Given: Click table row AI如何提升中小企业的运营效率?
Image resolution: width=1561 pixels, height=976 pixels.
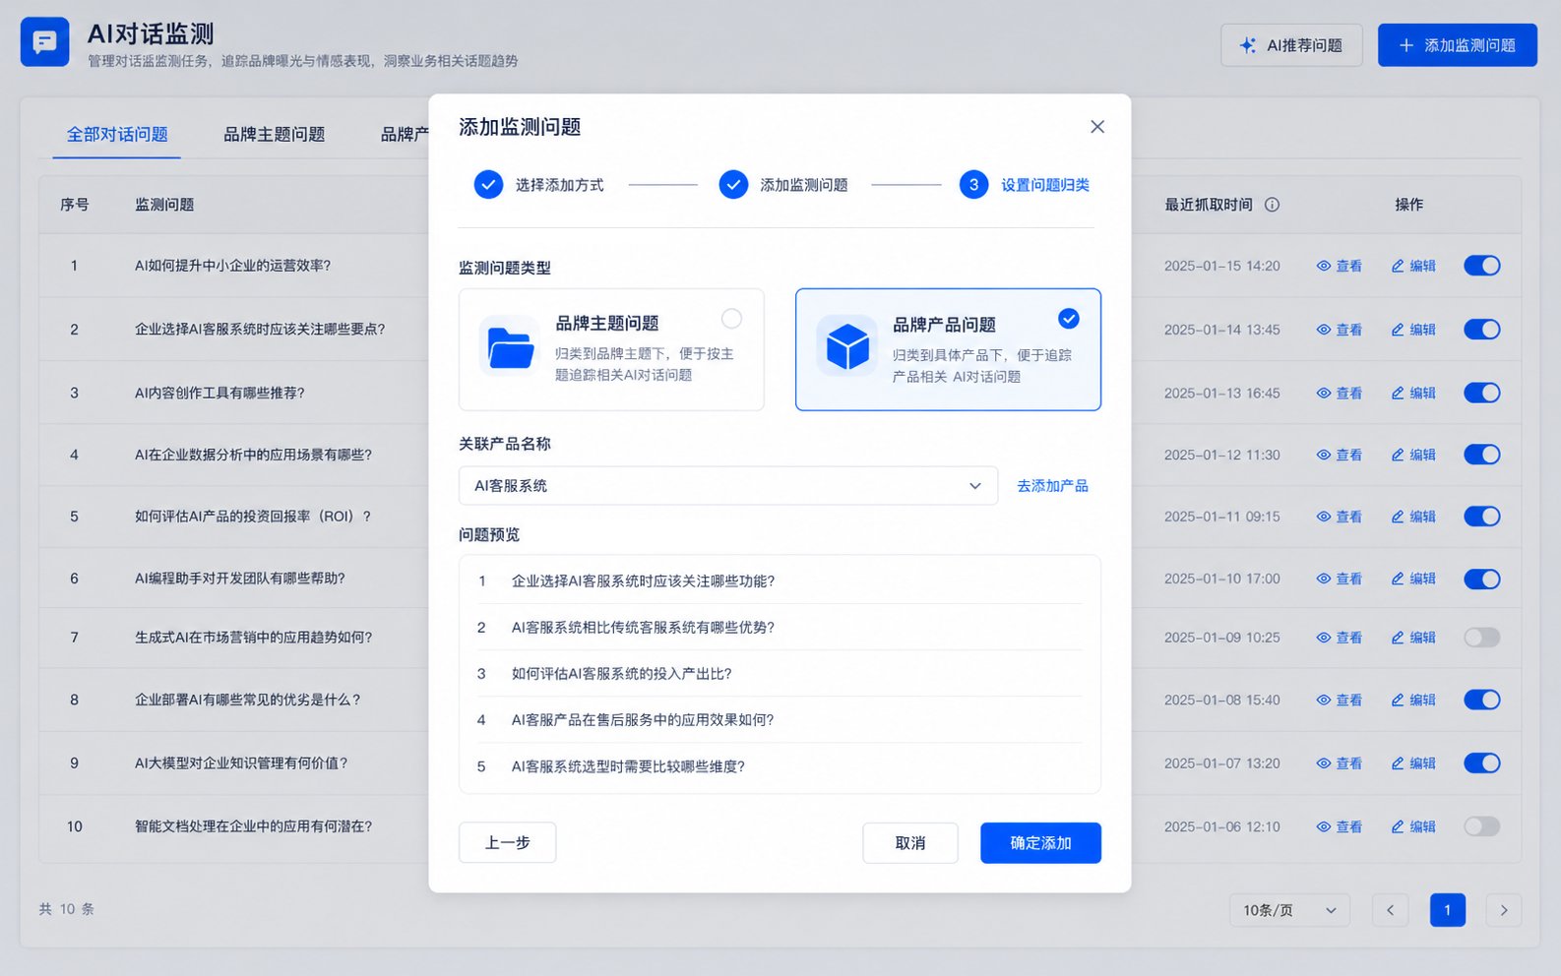Looking at the screenshot, I should click(232, 266).
